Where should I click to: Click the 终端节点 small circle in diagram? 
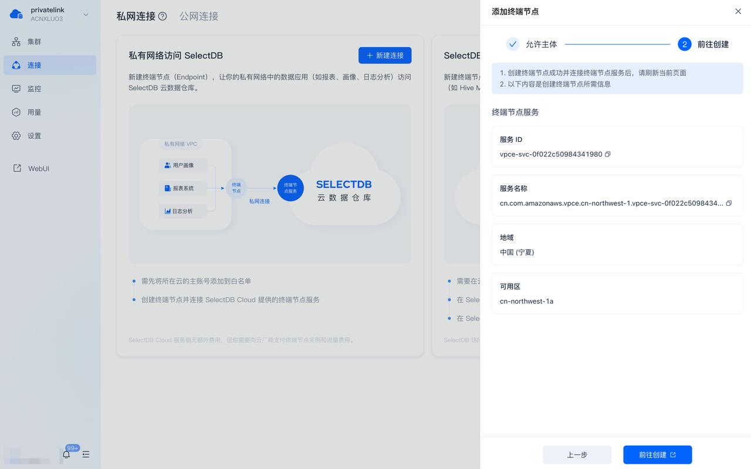click(x=236, y=188)
